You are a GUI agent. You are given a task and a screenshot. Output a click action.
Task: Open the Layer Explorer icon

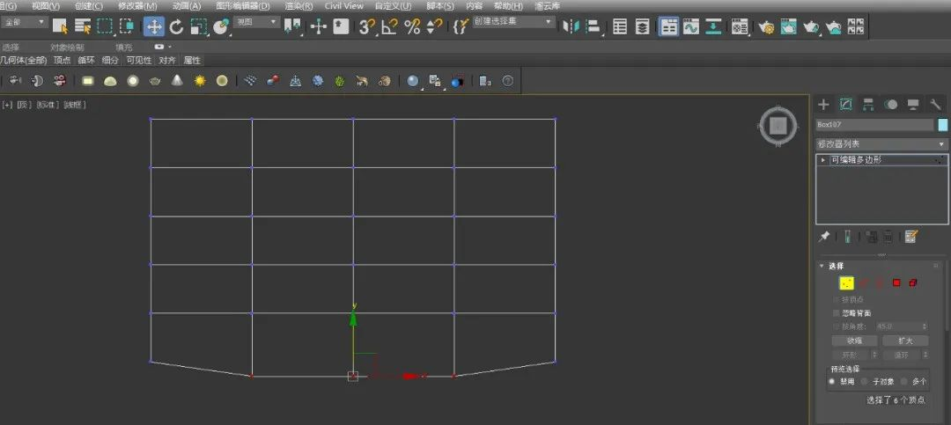[x=642, y=26]
